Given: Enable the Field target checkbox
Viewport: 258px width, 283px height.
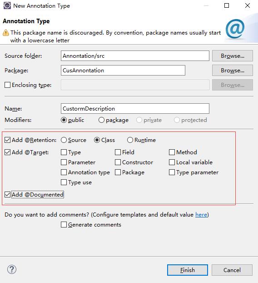Looking at the screenshot, I should click(x=118, y=152).
